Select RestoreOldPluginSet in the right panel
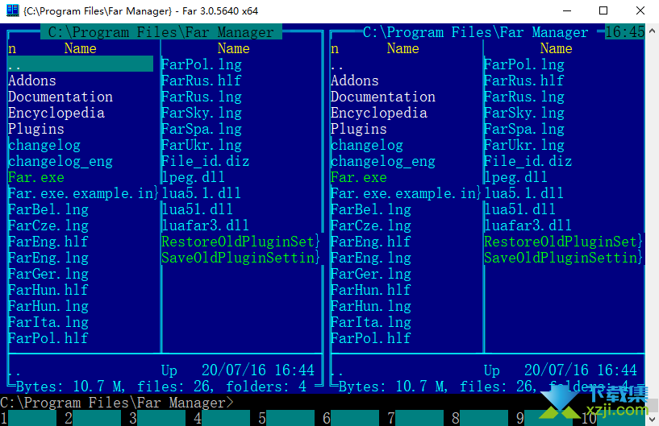Viewport: 659px width, 426px height. (564, 242)
